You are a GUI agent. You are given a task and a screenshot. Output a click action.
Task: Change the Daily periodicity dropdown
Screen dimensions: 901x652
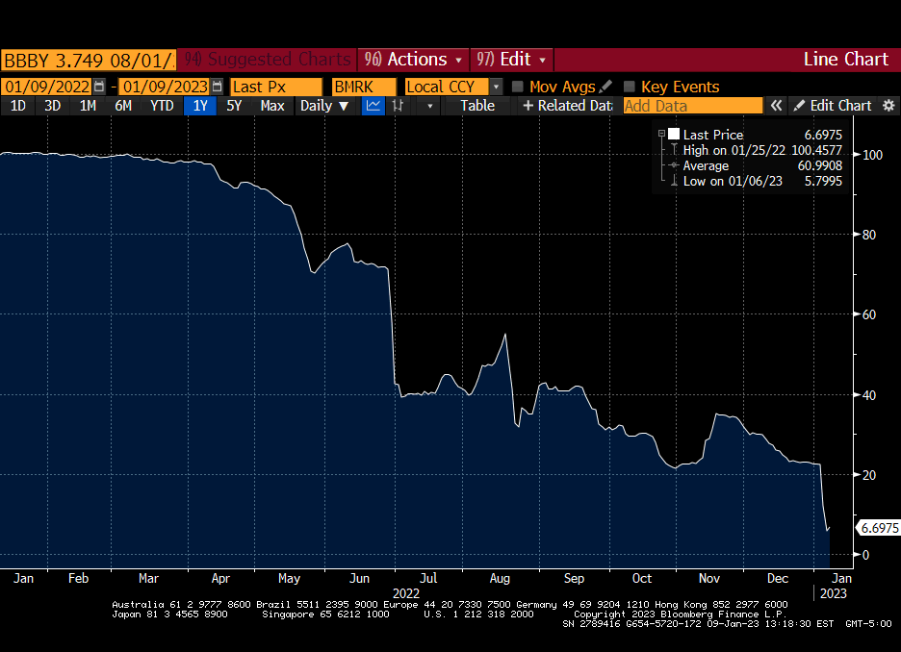[324, 106]
